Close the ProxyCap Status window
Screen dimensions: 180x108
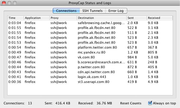click(4, 3)
